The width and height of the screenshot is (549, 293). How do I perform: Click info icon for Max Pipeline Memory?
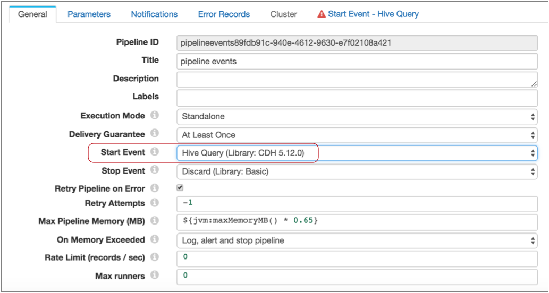pos(155,221)
